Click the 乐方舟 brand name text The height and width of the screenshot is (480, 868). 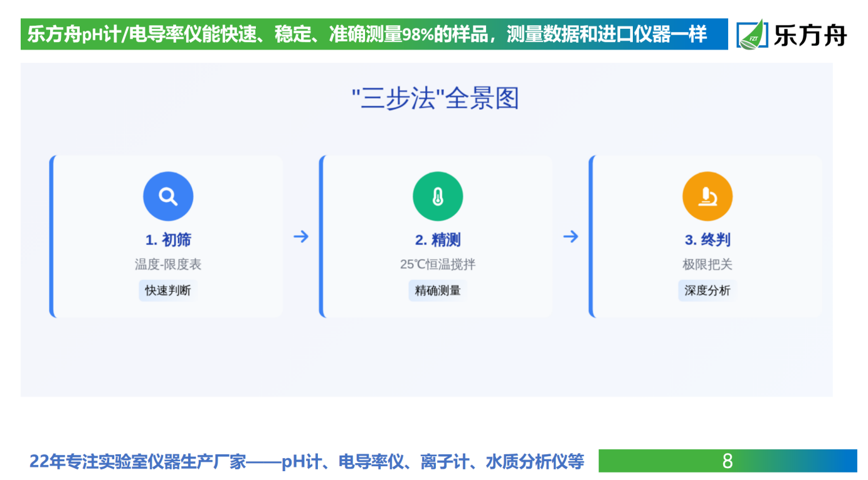(810, 35)
